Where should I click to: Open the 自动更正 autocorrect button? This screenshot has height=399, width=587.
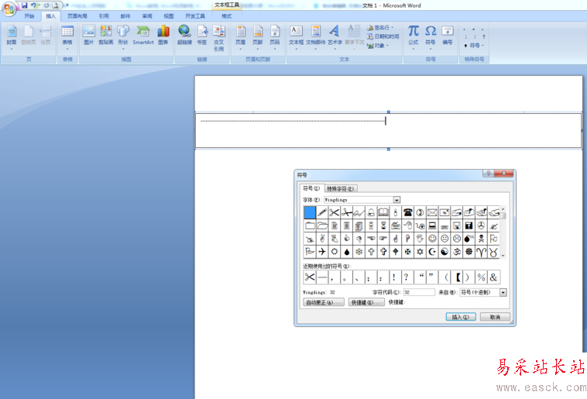point(323,302)
